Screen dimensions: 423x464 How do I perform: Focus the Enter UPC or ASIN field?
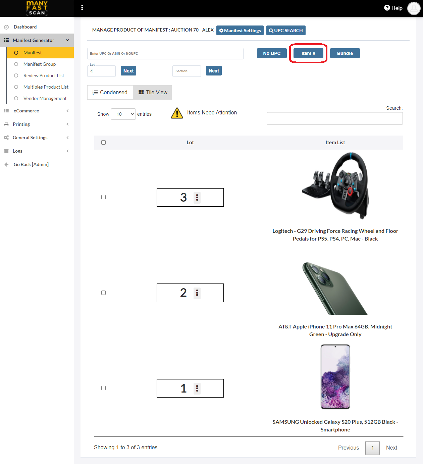pyautogui.click(x=165, y=54)
